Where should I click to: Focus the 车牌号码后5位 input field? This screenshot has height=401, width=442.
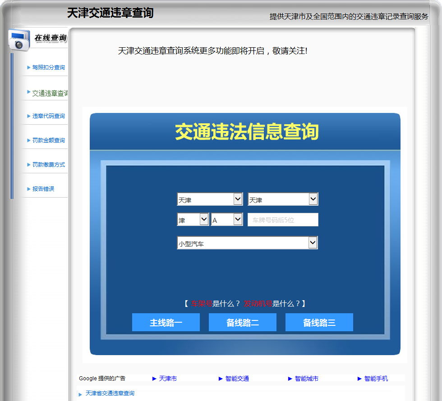click(283, 220)
